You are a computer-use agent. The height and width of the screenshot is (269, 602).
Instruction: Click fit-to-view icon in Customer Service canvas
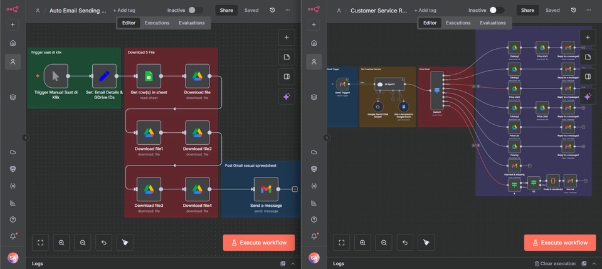[x=341, y=243]
